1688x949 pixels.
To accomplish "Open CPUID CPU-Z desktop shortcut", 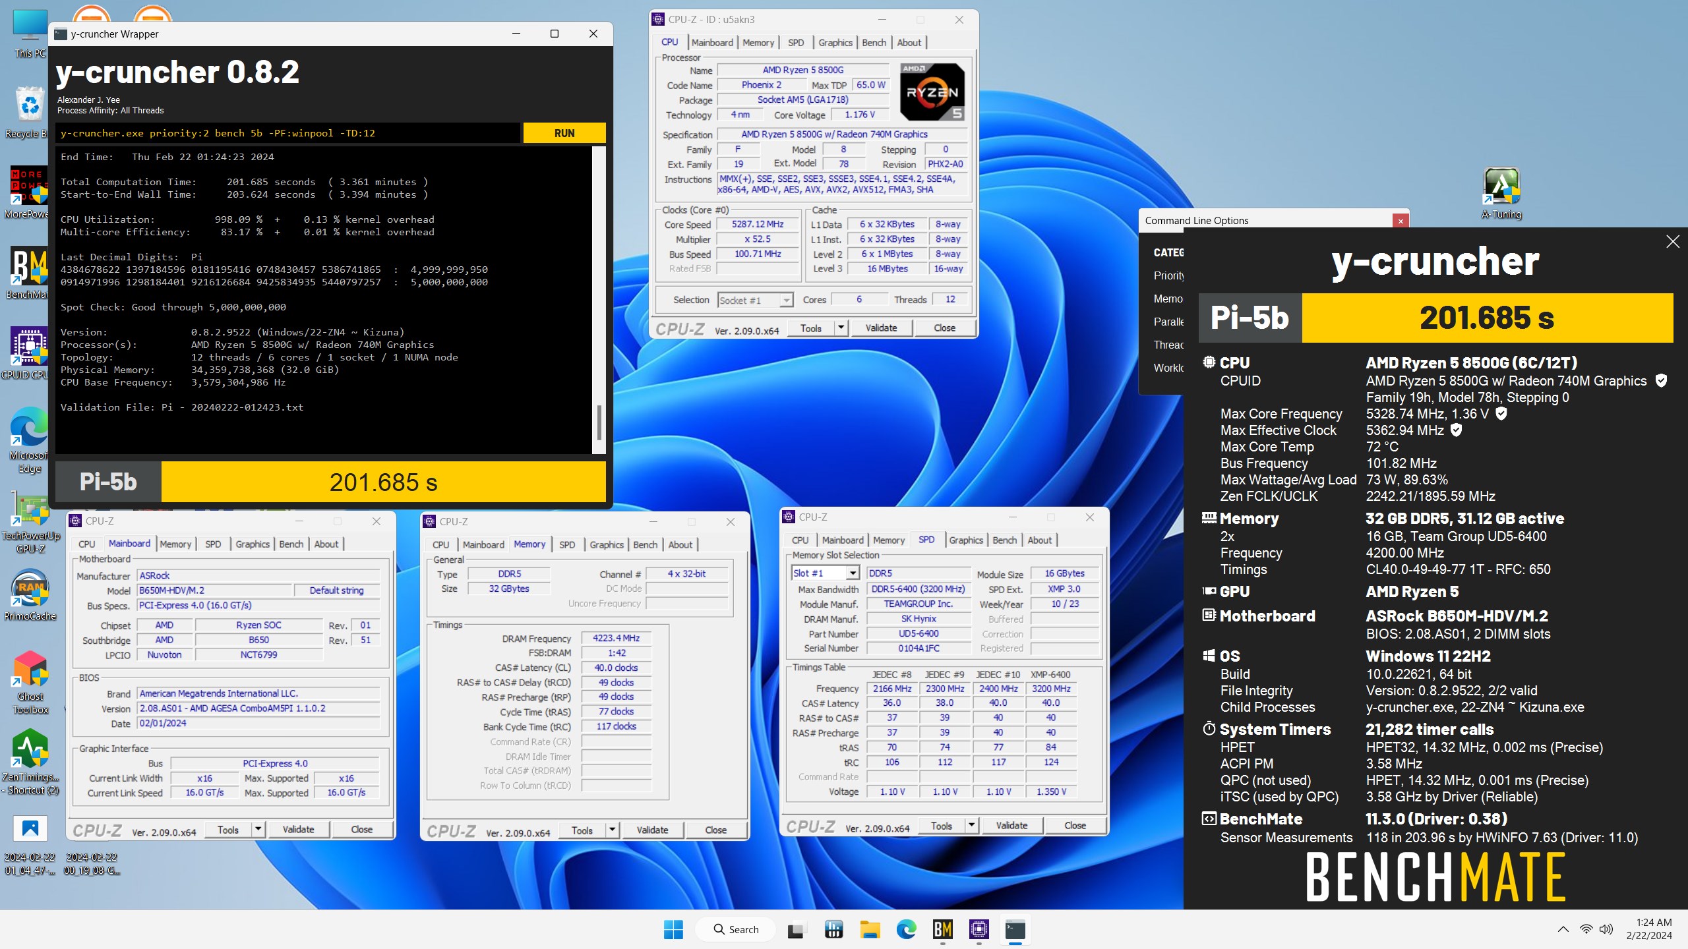I will (28, 353).
